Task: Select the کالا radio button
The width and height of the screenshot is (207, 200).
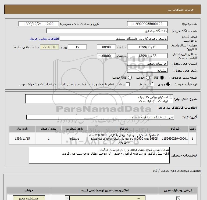Action: pos(162,78)
